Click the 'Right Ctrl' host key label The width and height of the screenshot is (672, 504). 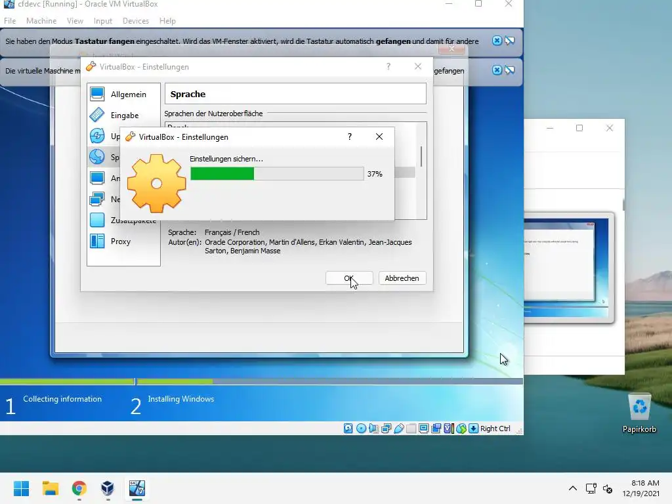click(495, 428)
